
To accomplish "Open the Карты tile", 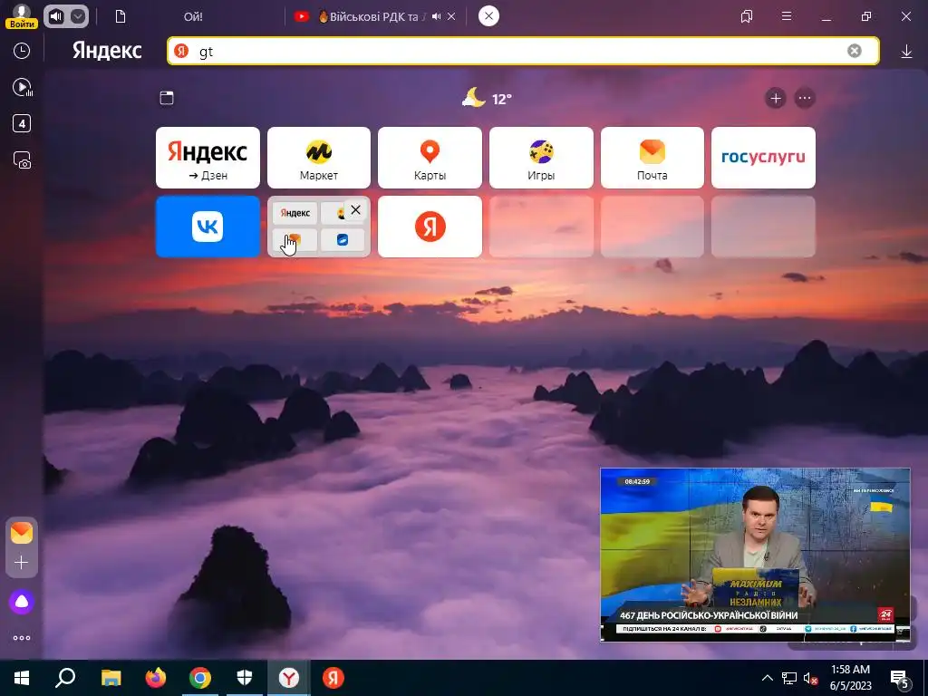I will click(x=430, y=158).
